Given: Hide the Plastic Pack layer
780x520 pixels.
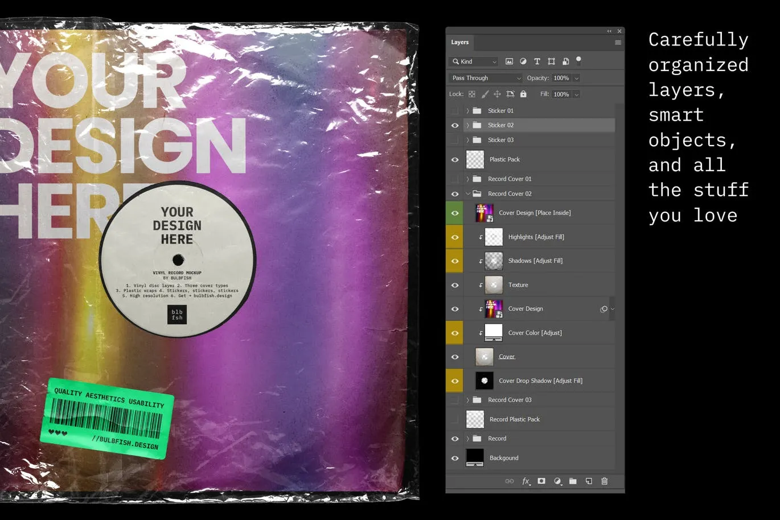Looking at the screenshot, I should (x=455, y=159).
